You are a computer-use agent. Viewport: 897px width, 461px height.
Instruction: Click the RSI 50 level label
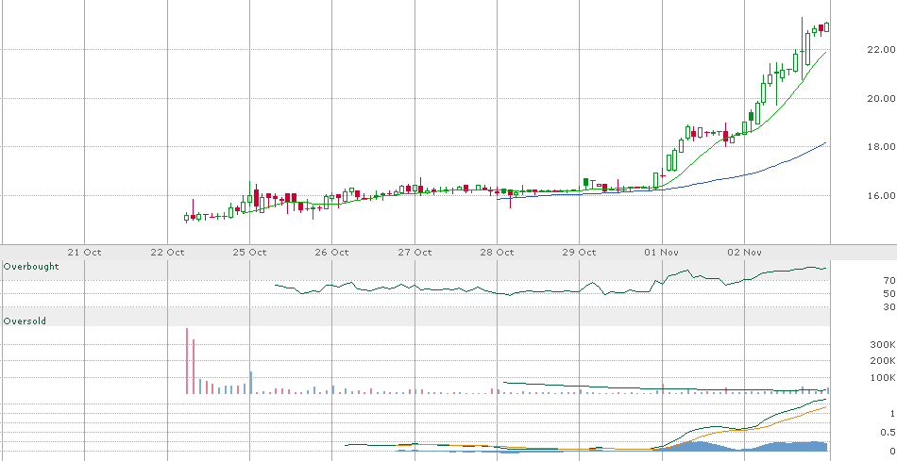tap(889, 293)
